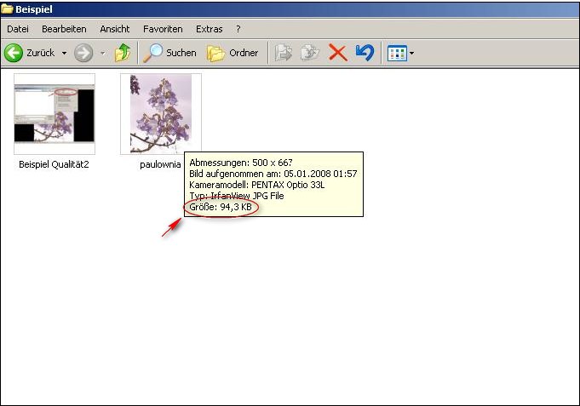580x406 pixels.
Task: Click the Copy To folder icon
Action: click(x=310, y=53)
